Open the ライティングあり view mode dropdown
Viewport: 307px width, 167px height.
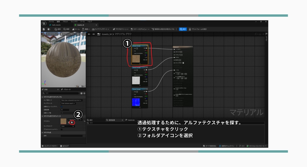click(x=67, y=34)
